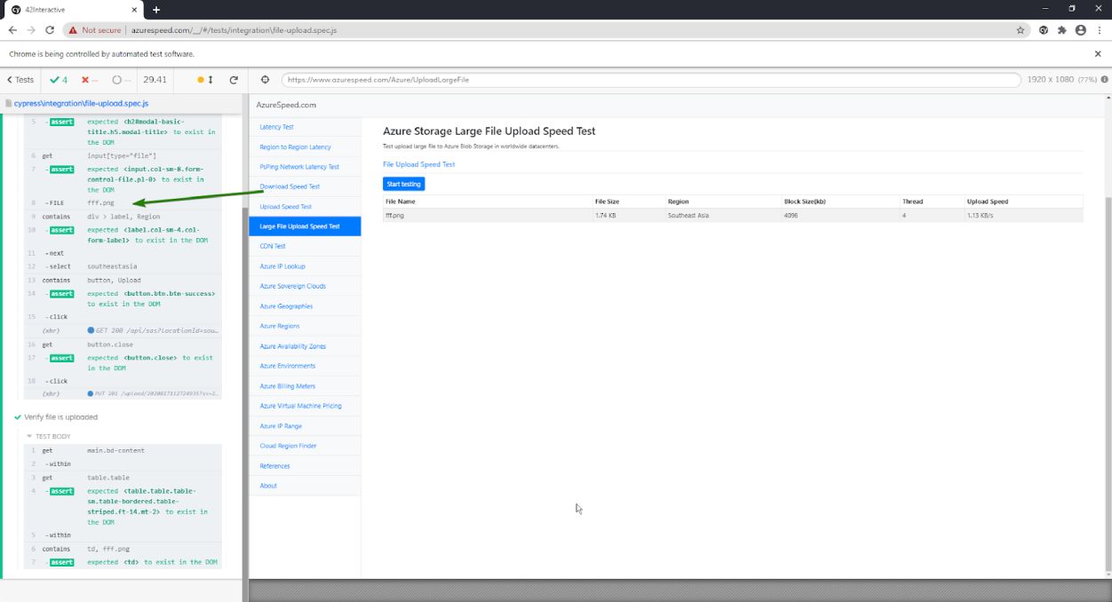Click the rerun tests icon in Cypress toolbar
Screen dimensions: 1112x602
232,79
